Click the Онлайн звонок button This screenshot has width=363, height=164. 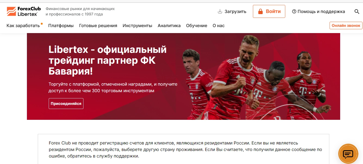pyautogui.click(x=346, y=25)
